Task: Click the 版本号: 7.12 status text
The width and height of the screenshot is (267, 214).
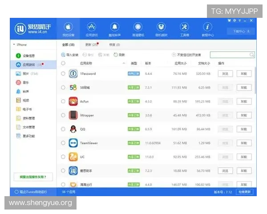Action: (x=223, y=192)
